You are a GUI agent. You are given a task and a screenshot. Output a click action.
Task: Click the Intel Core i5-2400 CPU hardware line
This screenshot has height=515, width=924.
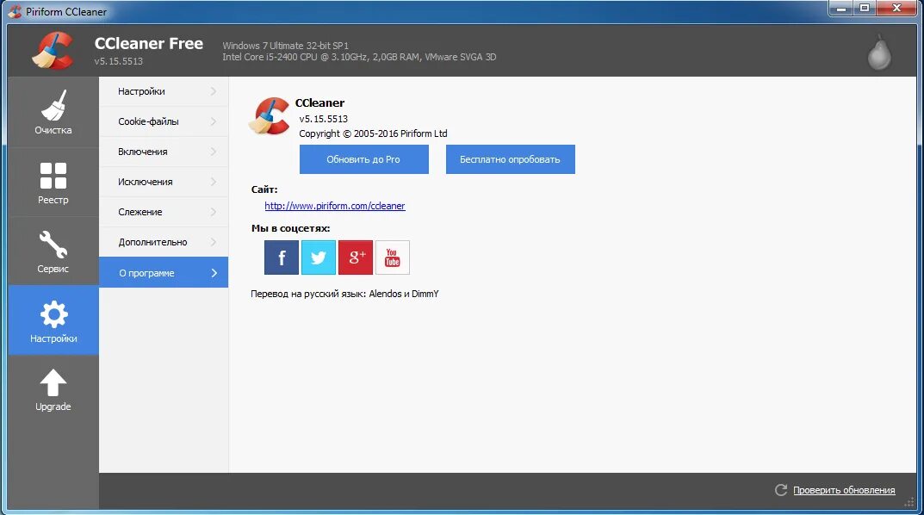(x=359, y=57)
